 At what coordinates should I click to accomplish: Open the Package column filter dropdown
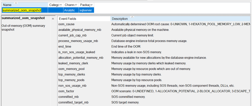[x=92, y=5]
